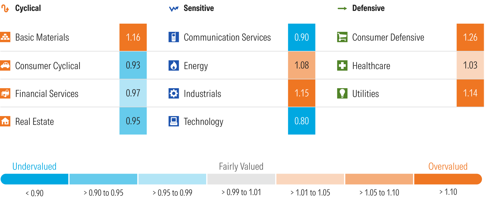This screenshot has width=485, height=200.
Task: Click the Basic Materials sector icon
Action: pos(5,37)
